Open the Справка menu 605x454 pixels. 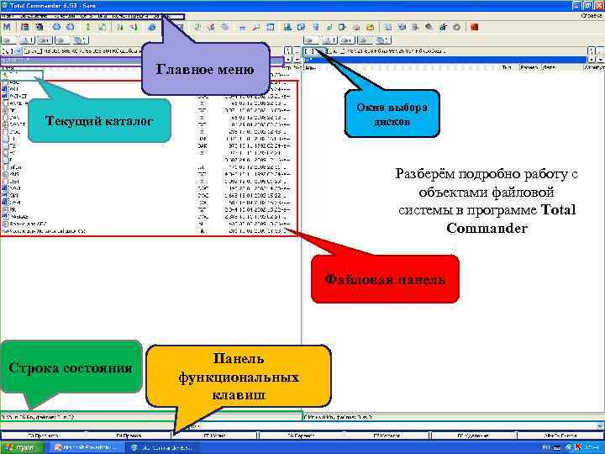pyautogui.click(x=592, y=16)
